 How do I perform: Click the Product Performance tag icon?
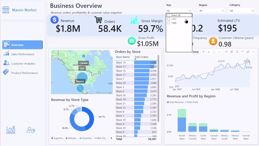pyautogui.click(x=6, y=72)
